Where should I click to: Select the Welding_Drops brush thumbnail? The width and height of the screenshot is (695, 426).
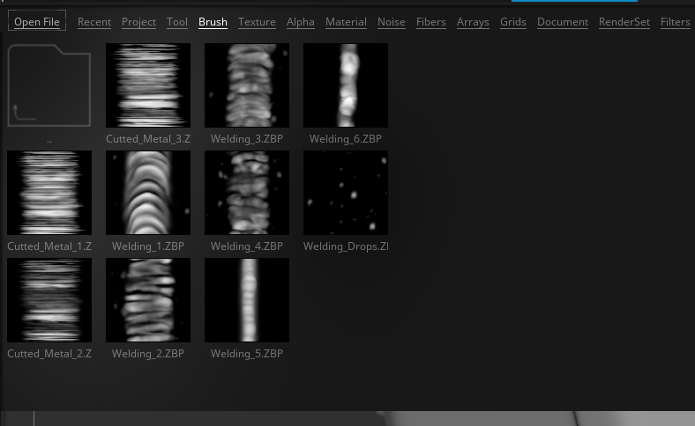(x=346, y=193)
